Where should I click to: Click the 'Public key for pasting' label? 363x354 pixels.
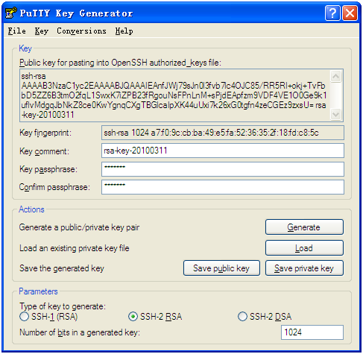tap(120, 63)
